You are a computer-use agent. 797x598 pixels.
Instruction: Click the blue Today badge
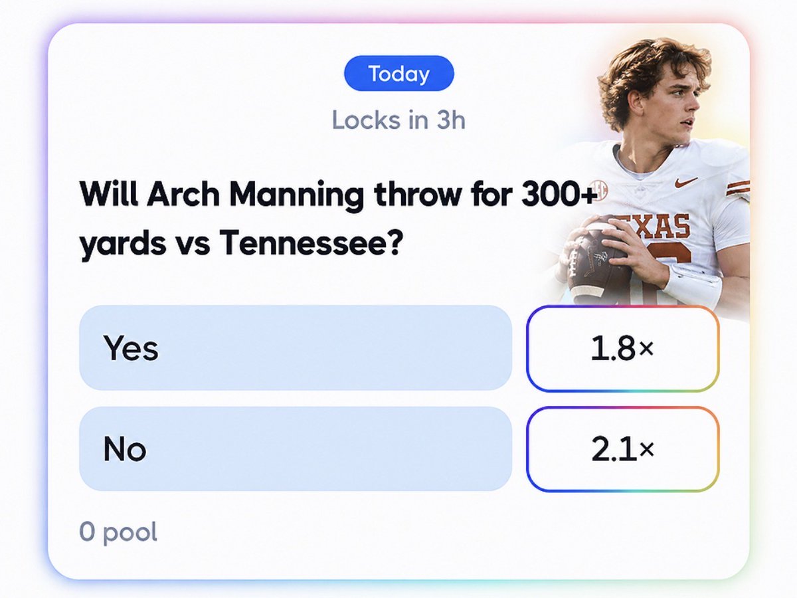(399, 73)
